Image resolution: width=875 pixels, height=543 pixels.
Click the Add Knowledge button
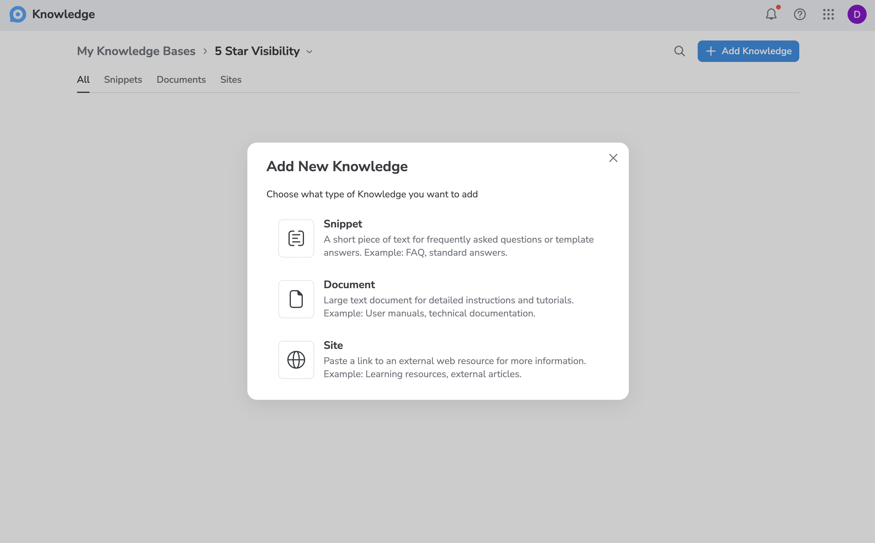click(748, 51)
